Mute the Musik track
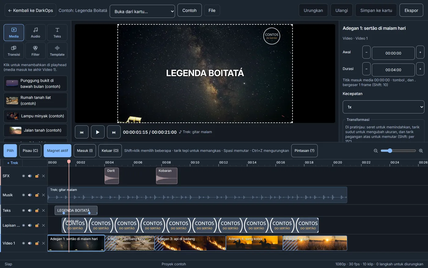The width and height of the screenshot is (428, 268). click(x=30, y=195)
